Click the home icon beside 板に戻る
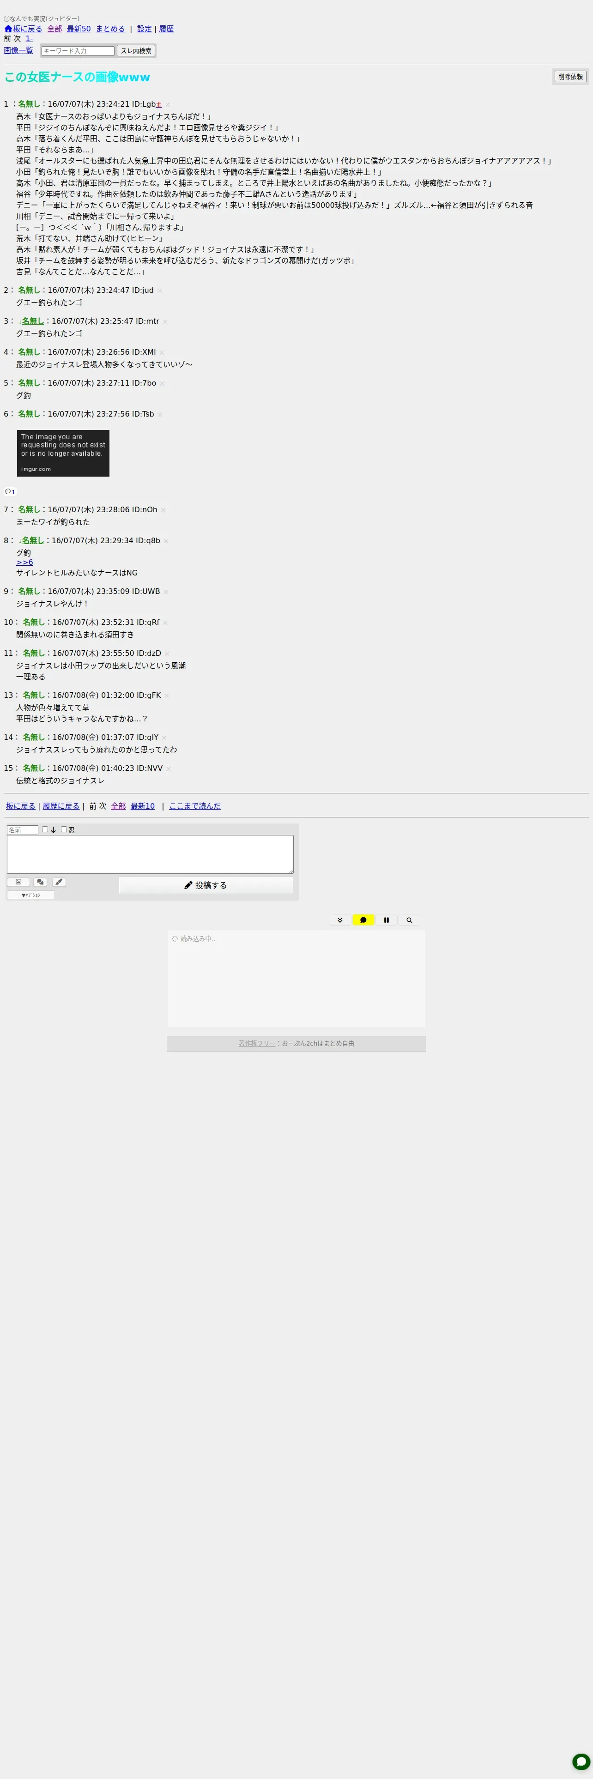The width and height of the screenshot is (593, 1779). coord(8,29)
